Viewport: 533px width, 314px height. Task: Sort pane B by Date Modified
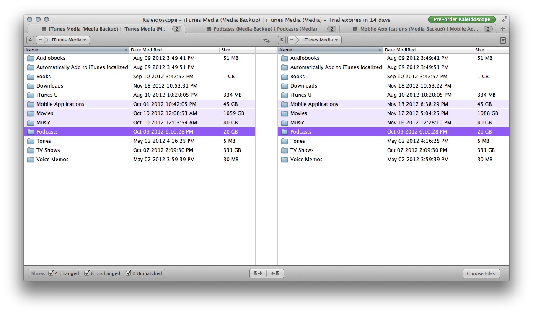428,50
